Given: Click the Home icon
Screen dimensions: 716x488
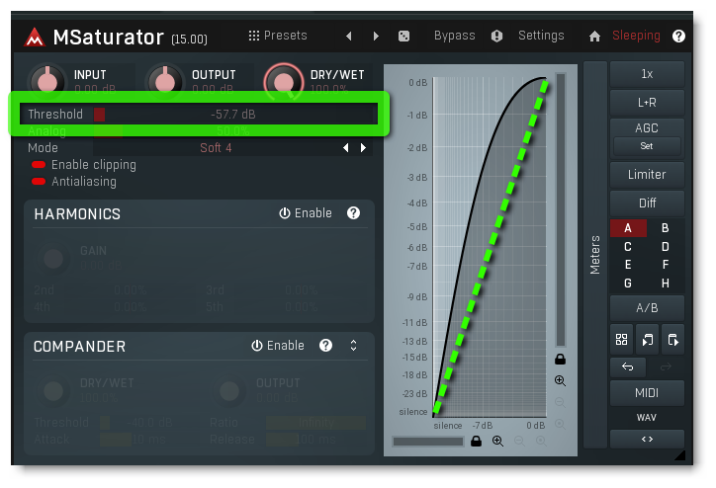Looking at the screenshot, I should point(594,36).
